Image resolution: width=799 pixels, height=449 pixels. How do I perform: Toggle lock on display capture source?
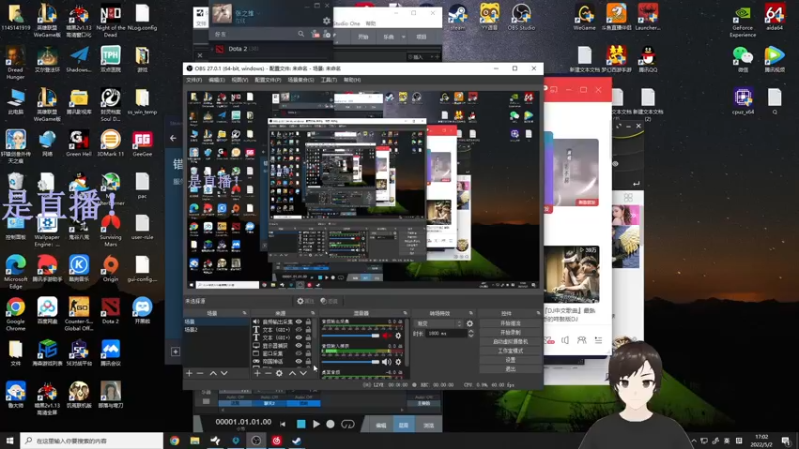tap(308, 345)
